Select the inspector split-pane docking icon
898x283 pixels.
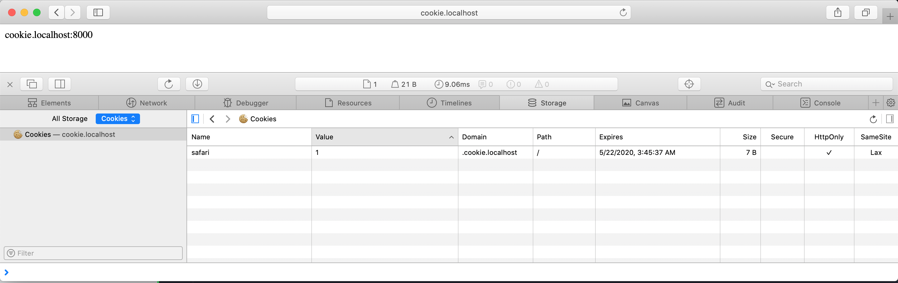click(59, 84)
